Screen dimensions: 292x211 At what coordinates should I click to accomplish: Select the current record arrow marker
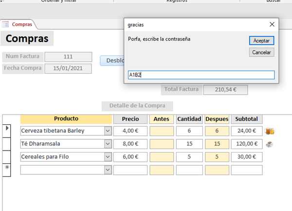7,128
